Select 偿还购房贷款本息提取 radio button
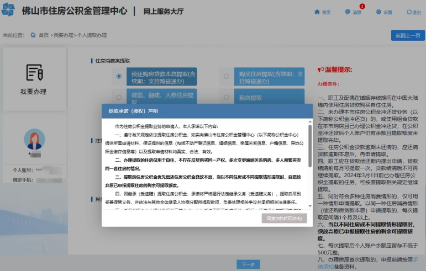Screen dimensions: 426x271 click(x=119, y=77)
